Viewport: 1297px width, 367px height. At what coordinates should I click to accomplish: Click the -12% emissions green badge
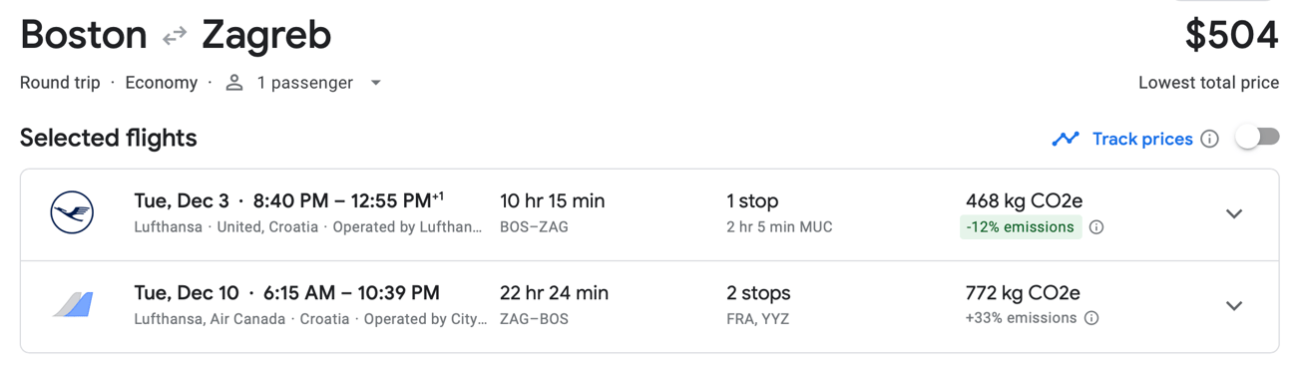click(x=1021, y=227)
